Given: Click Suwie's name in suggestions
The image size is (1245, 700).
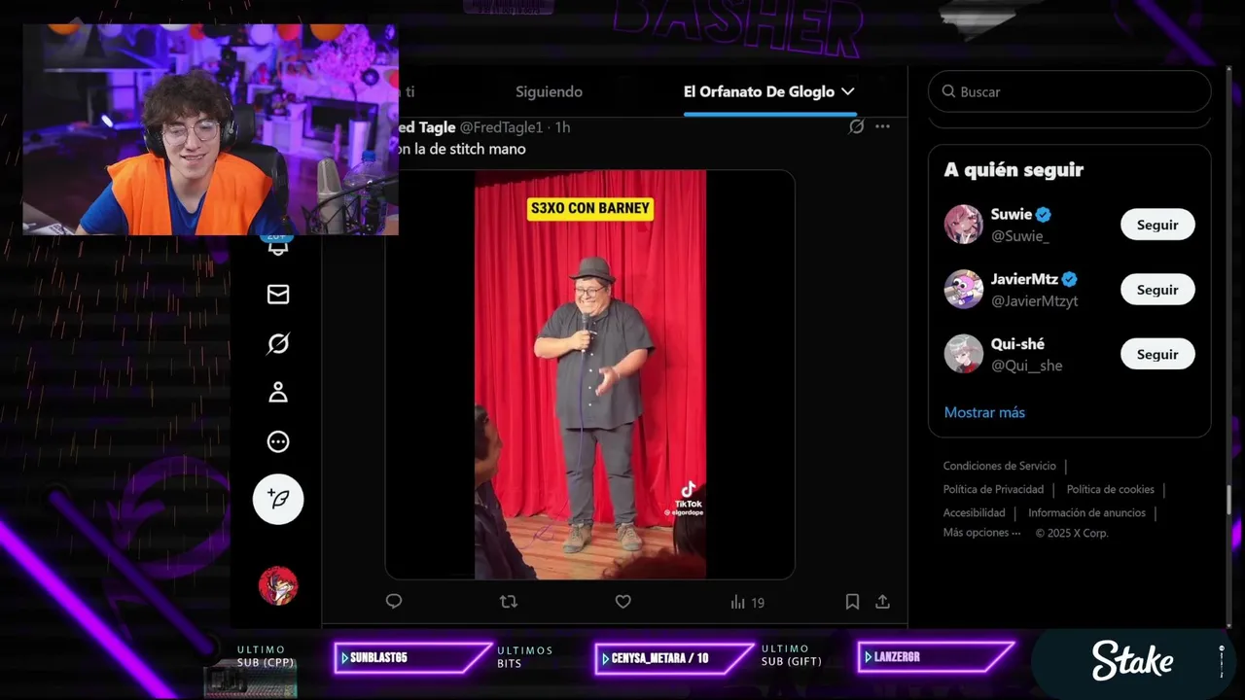Looking at the screenshot, I should [1012, 214].
